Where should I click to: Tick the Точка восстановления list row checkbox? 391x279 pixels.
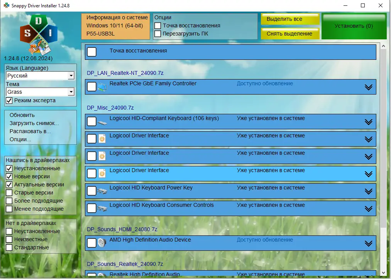point(92,52)
